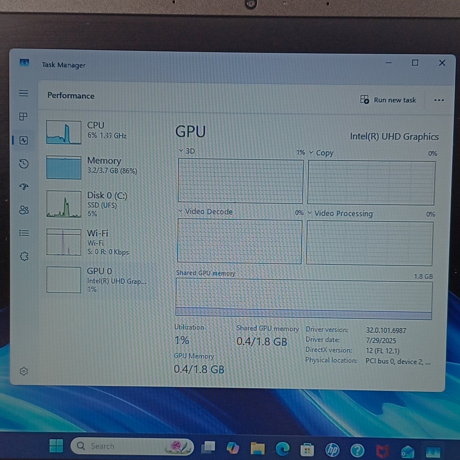Viewport: 460px width, 460px height.
Task: Click the Performance page heading
Action: pyautogui.click(x=71, y=96)
